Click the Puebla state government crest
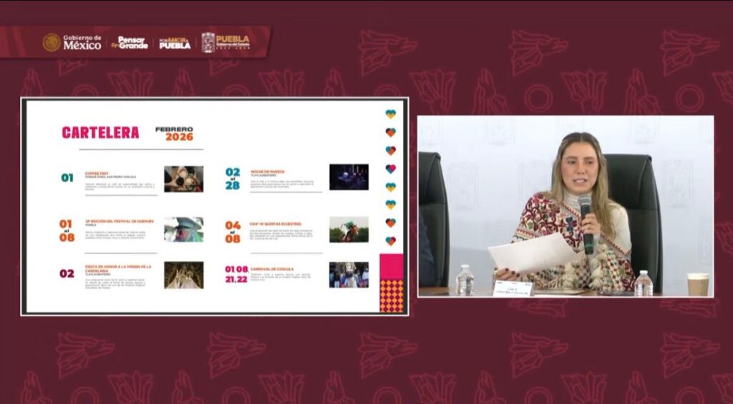The width and height of the screenshot is (733, 404). (208, 42)
